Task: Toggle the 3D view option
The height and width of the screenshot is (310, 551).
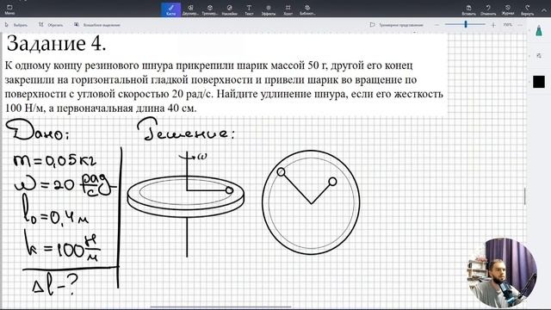Action: point(396,25)
